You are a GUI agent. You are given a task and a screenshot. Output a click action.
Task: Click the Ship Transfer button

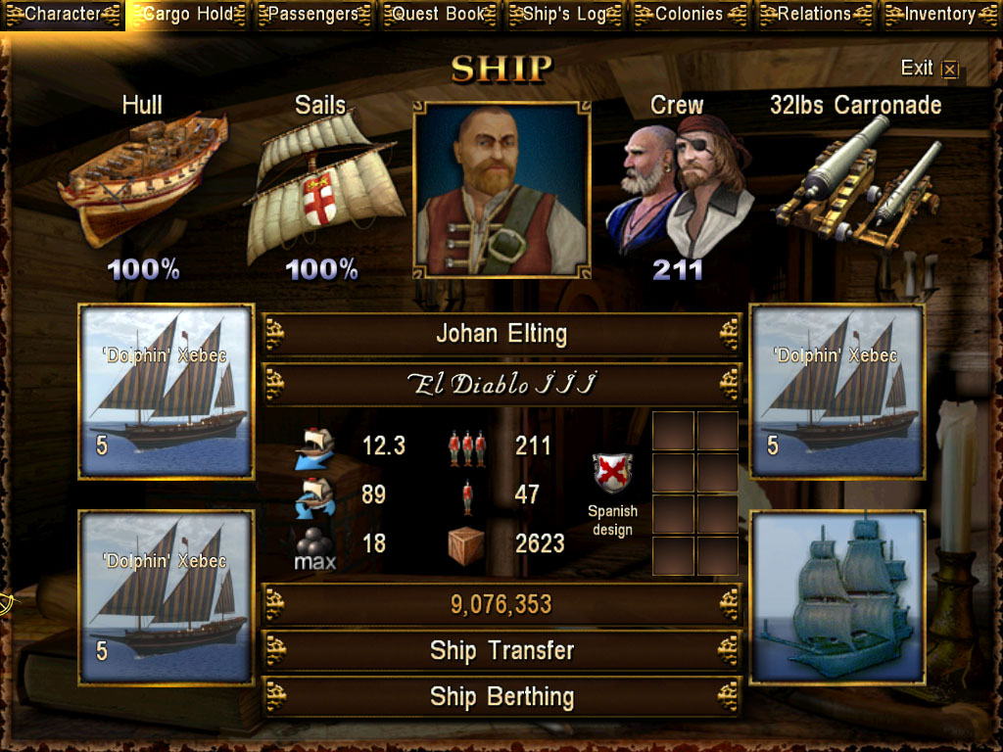(x=501, y=651)
